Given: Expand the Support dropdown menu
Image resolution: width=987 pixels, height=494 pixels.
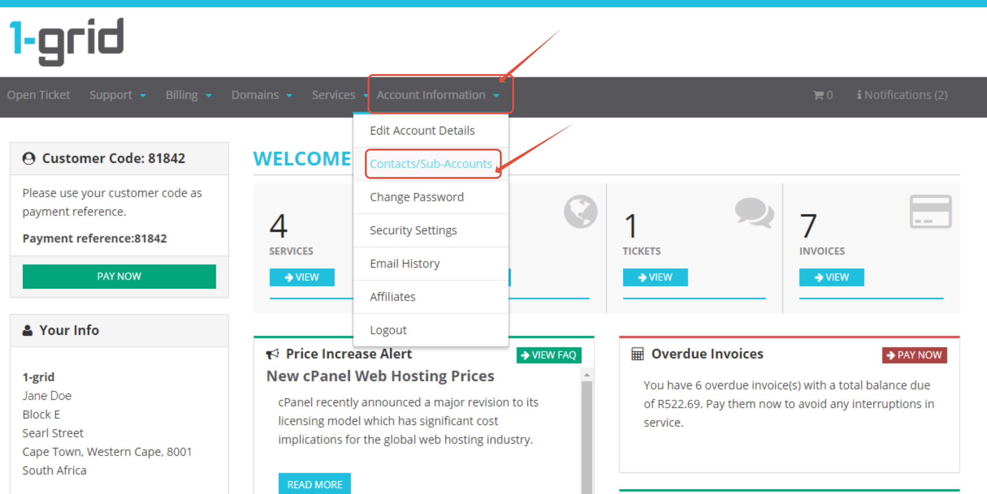Looking at the screenshot, I should pyautogui.click(x=118, y=95).
